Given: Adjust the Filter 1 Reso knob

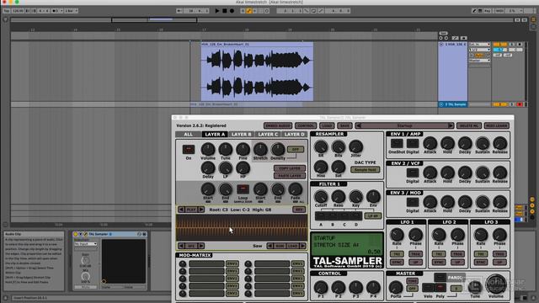Looking at the screenshot, I should 339,197.
